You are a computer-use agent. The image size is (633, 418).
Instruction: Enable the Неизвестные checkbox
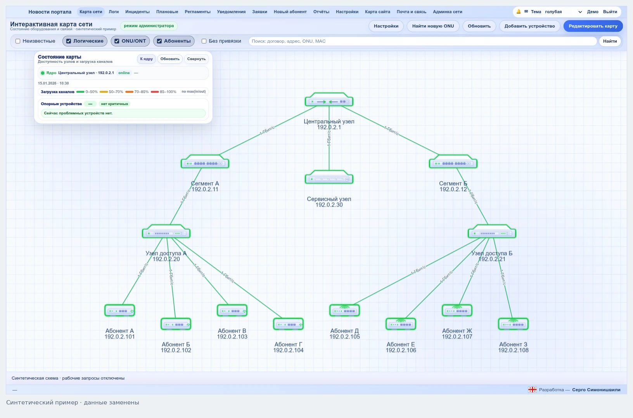(x=18, y=41)
